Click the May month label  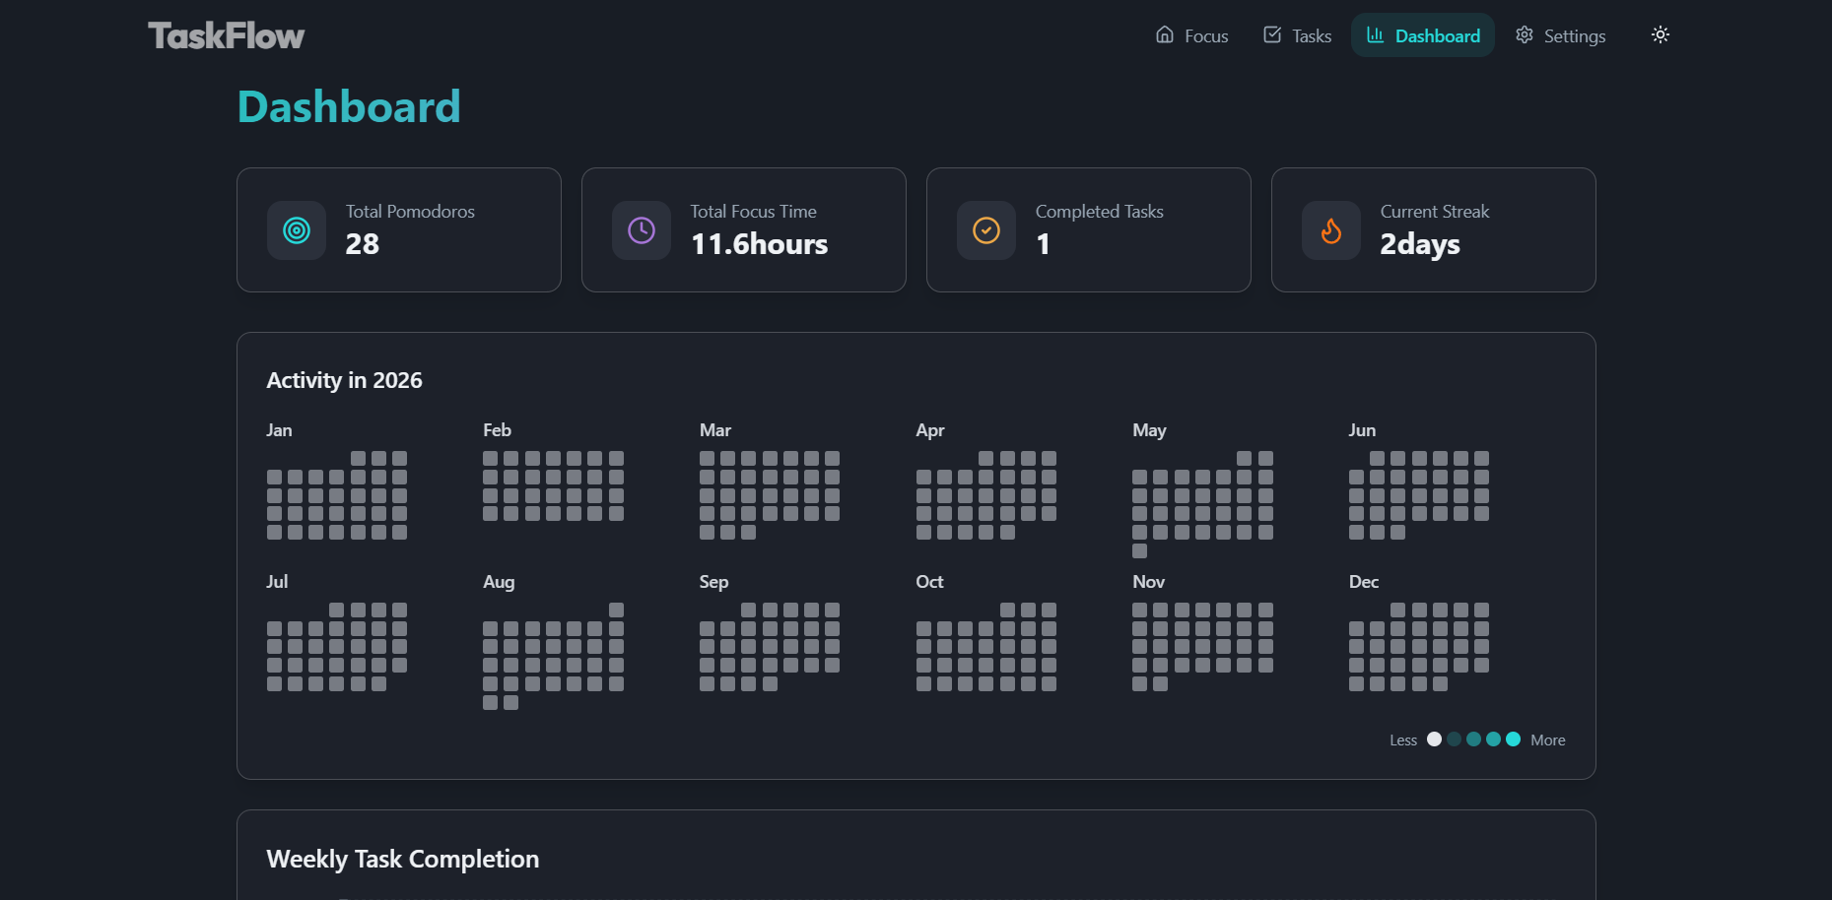pos(1149,430)
